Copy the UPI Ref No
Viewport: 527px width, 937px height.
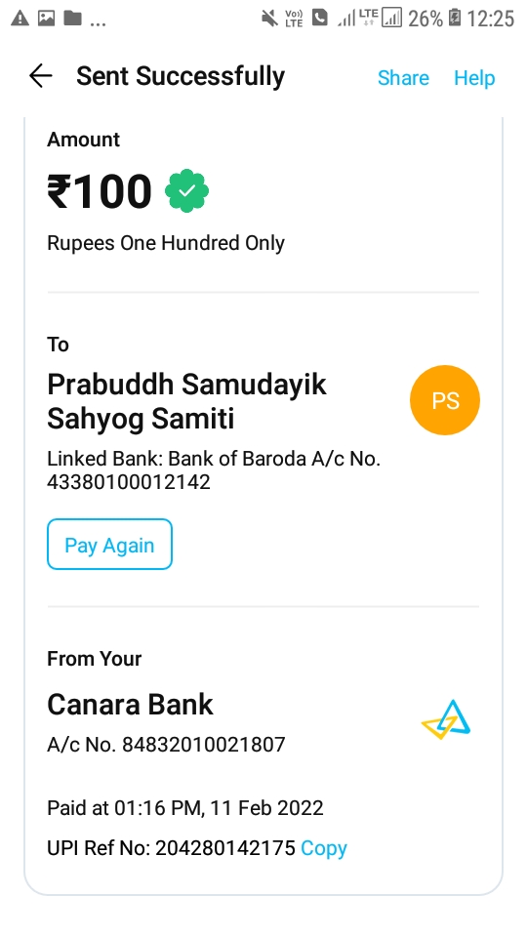click(x=324, y=848)
